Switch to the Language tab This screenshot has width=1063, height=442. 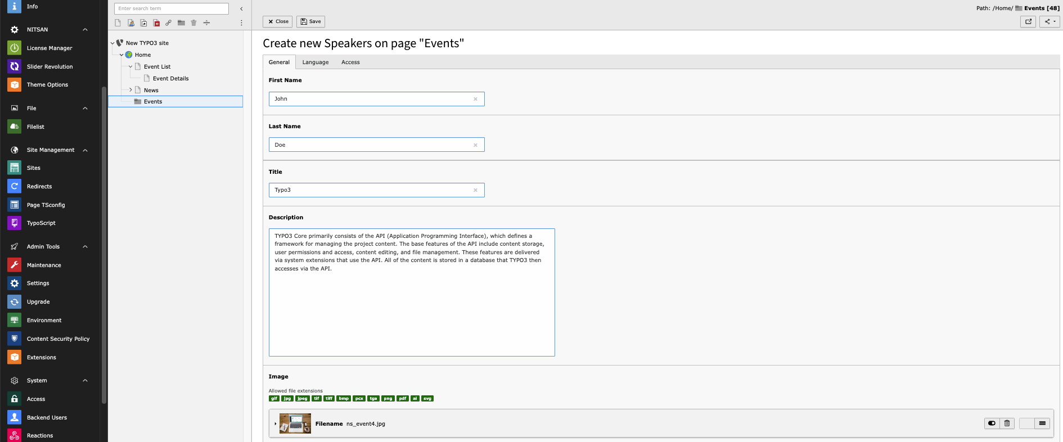tap(316, 62)
